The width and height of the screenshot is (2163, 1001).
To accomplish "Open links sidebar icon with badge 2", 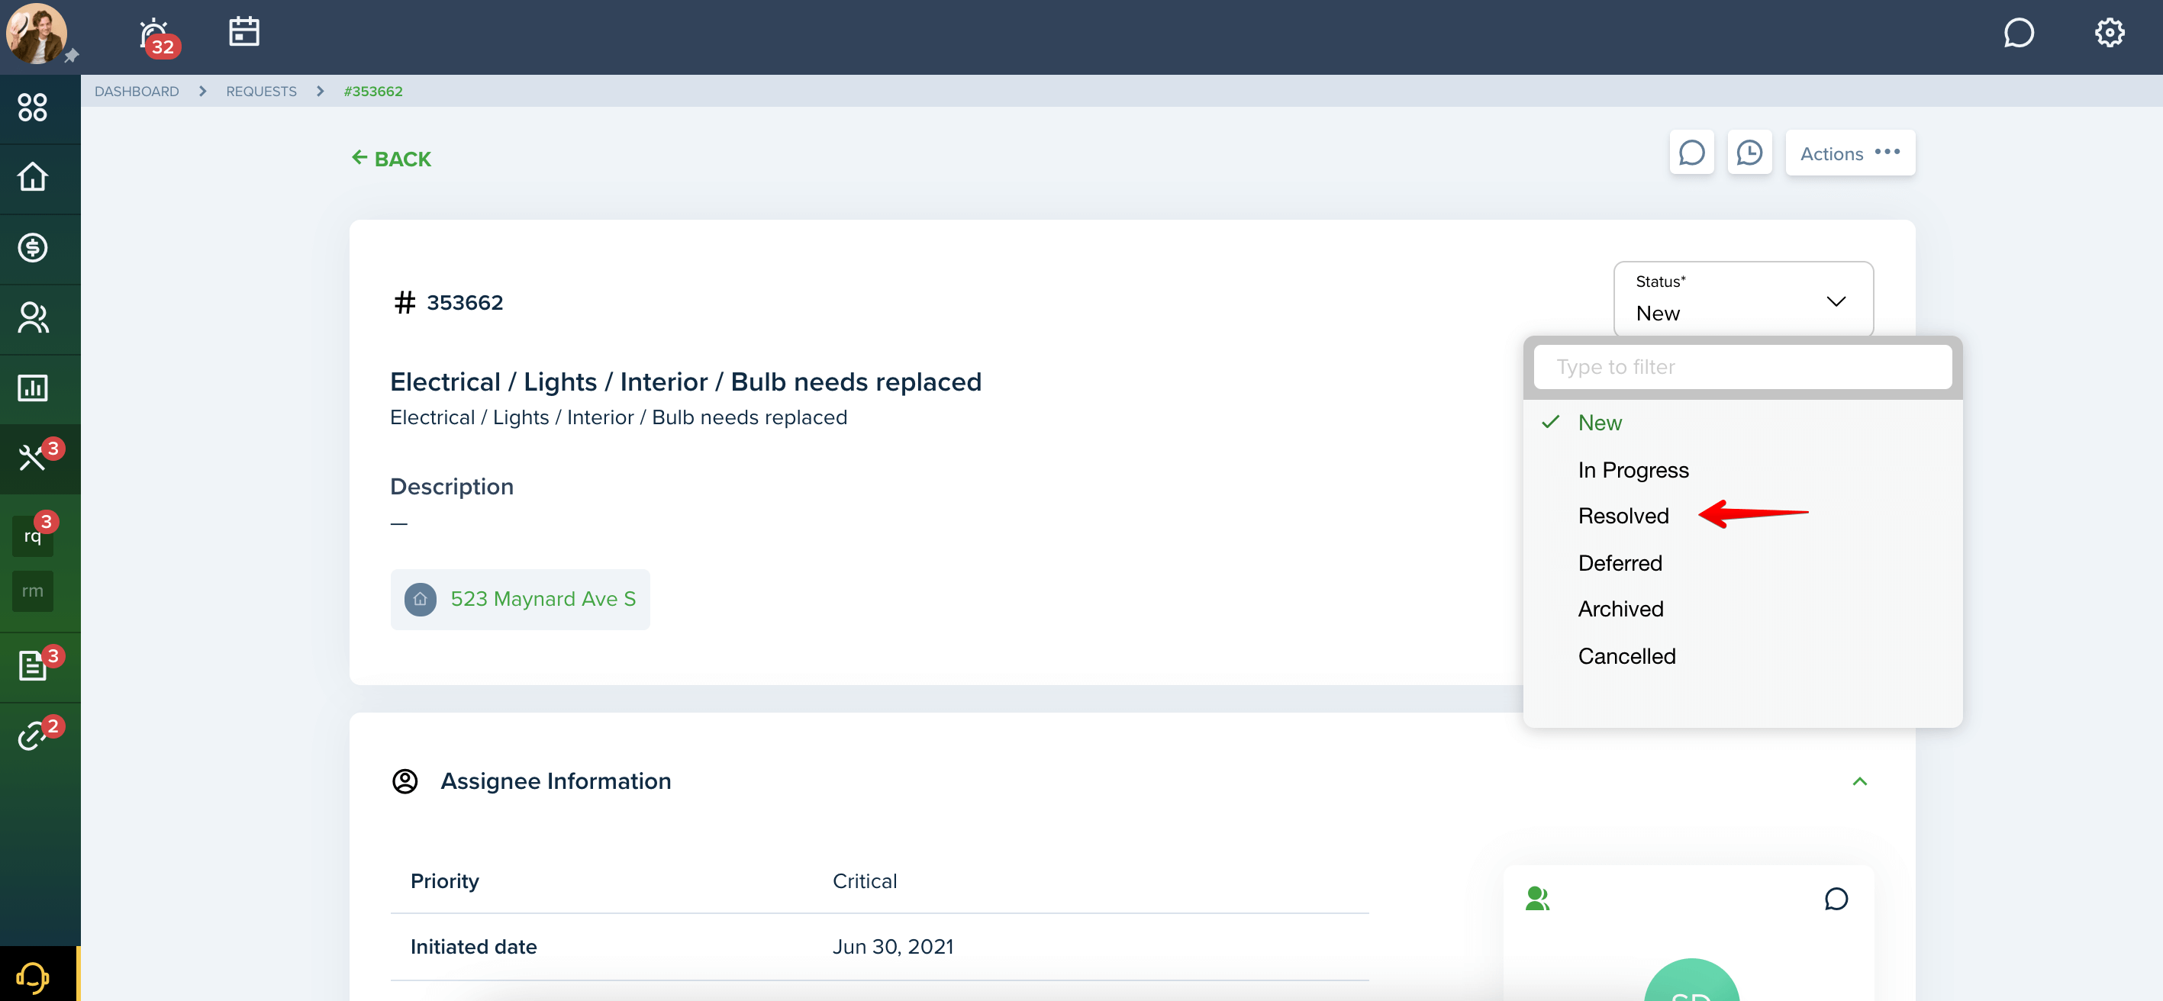I will pyautogui.click(x=34, y=735).
